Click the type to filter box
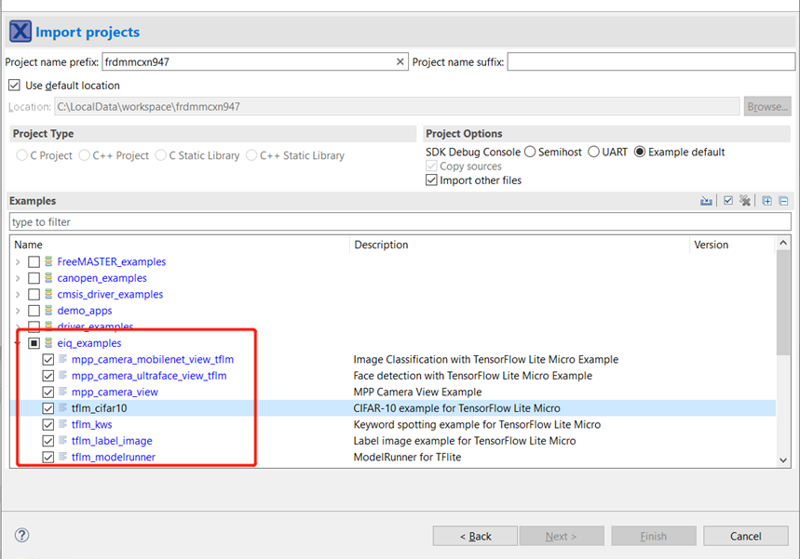 click(400, 222)
